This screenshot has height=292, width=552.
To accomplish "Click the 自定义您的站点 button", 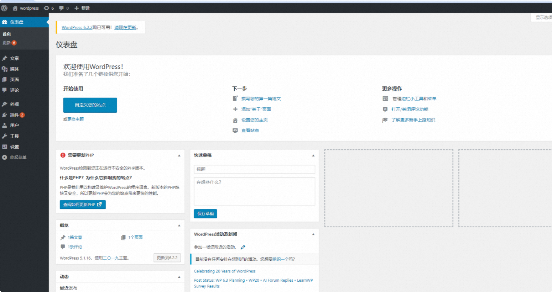I will click(90, 105).
